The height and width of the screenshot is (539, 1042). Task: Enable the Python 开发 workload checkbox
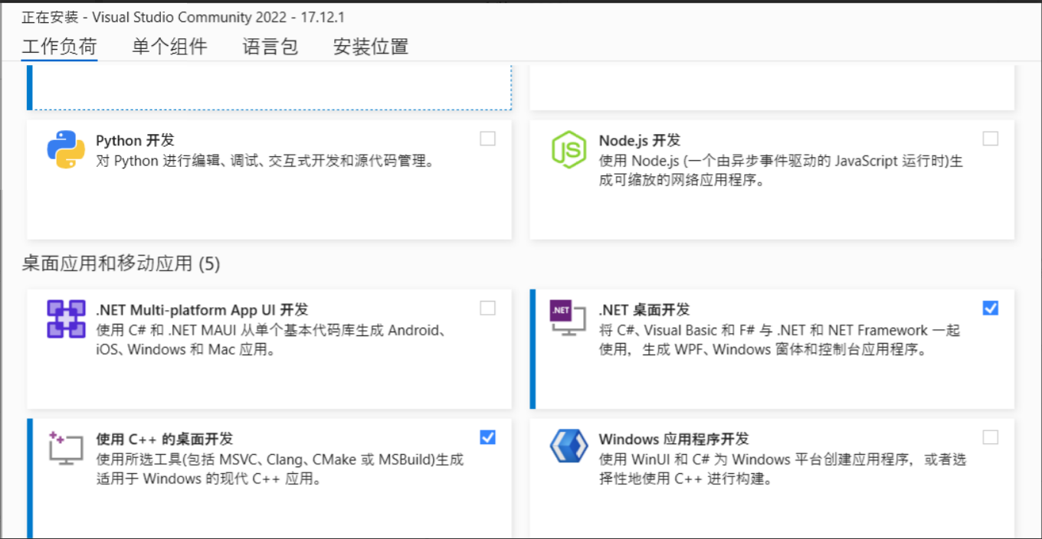(487, 139)
